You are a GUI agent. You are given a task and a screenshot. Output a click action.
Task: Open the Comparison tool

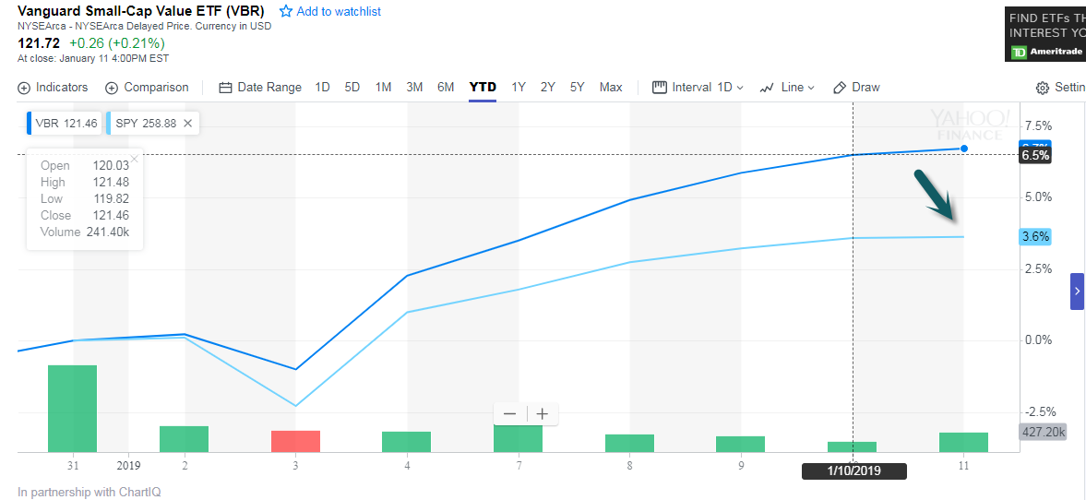coord(147,88)
